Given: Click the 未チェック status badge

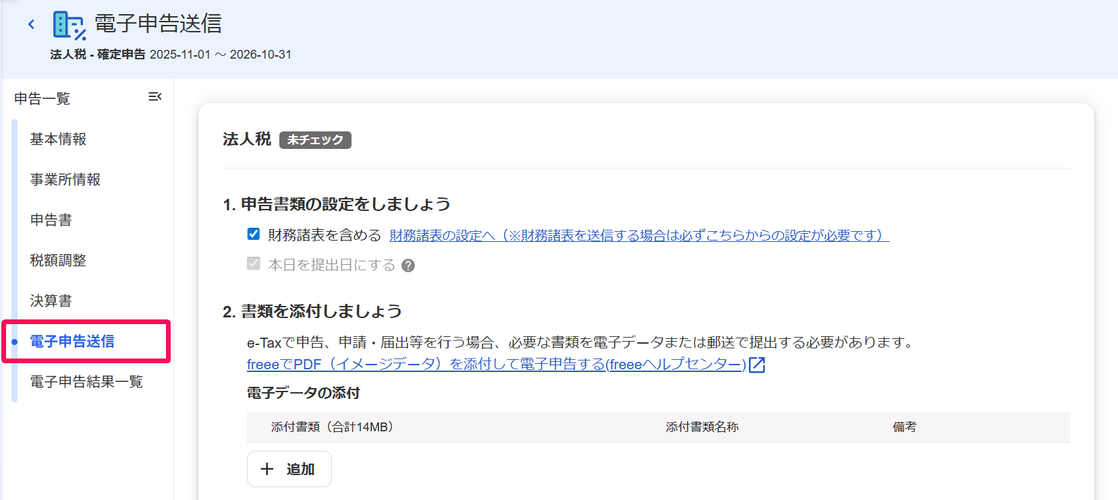Looking at the screenshot, I should (x=315, y=139).
